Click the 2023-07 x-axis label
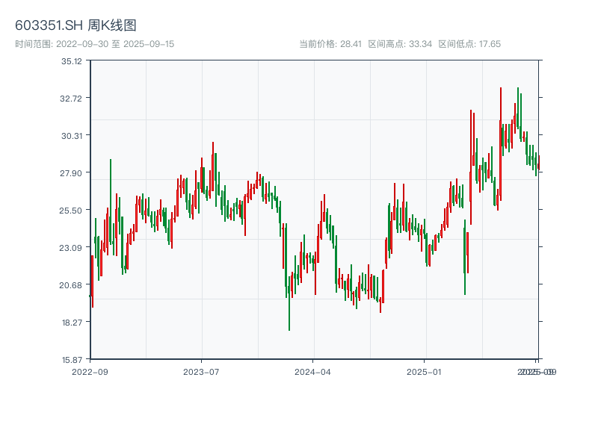 [201, 372]
